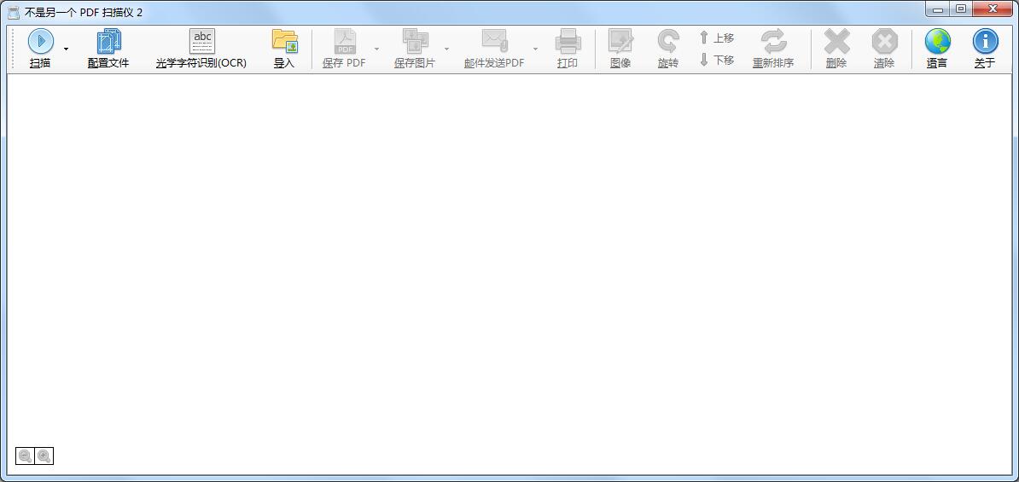Open 光学字符识别(OCR) settings
Viewport: 1019px width, 482px height.
point(201,49)
